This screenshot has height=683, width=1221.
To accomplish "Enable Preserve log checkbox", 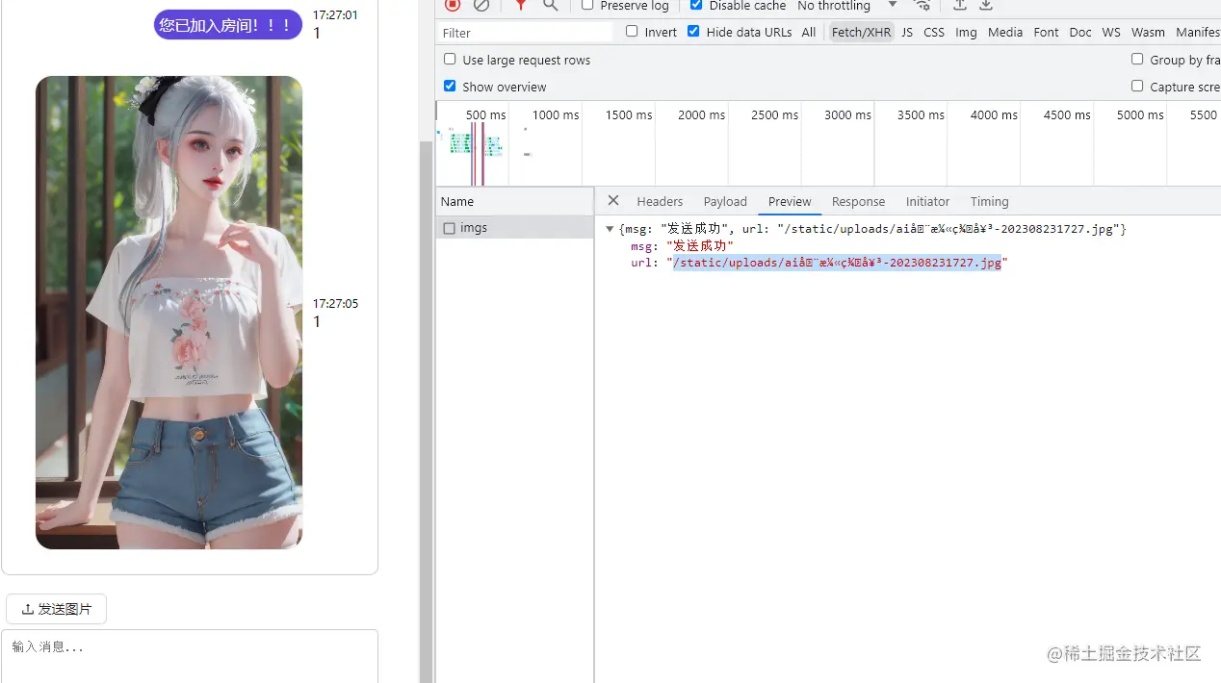I will pos(587,5).
